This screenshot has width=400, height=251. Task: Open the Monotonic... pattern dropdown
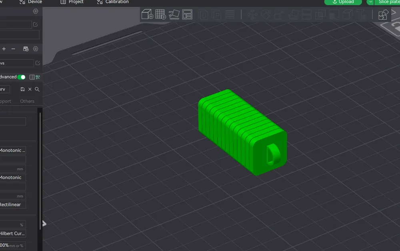(x=12, y=150)
